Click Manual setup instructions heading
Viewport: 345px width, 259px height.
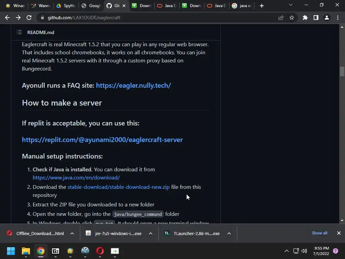(62, 156)
